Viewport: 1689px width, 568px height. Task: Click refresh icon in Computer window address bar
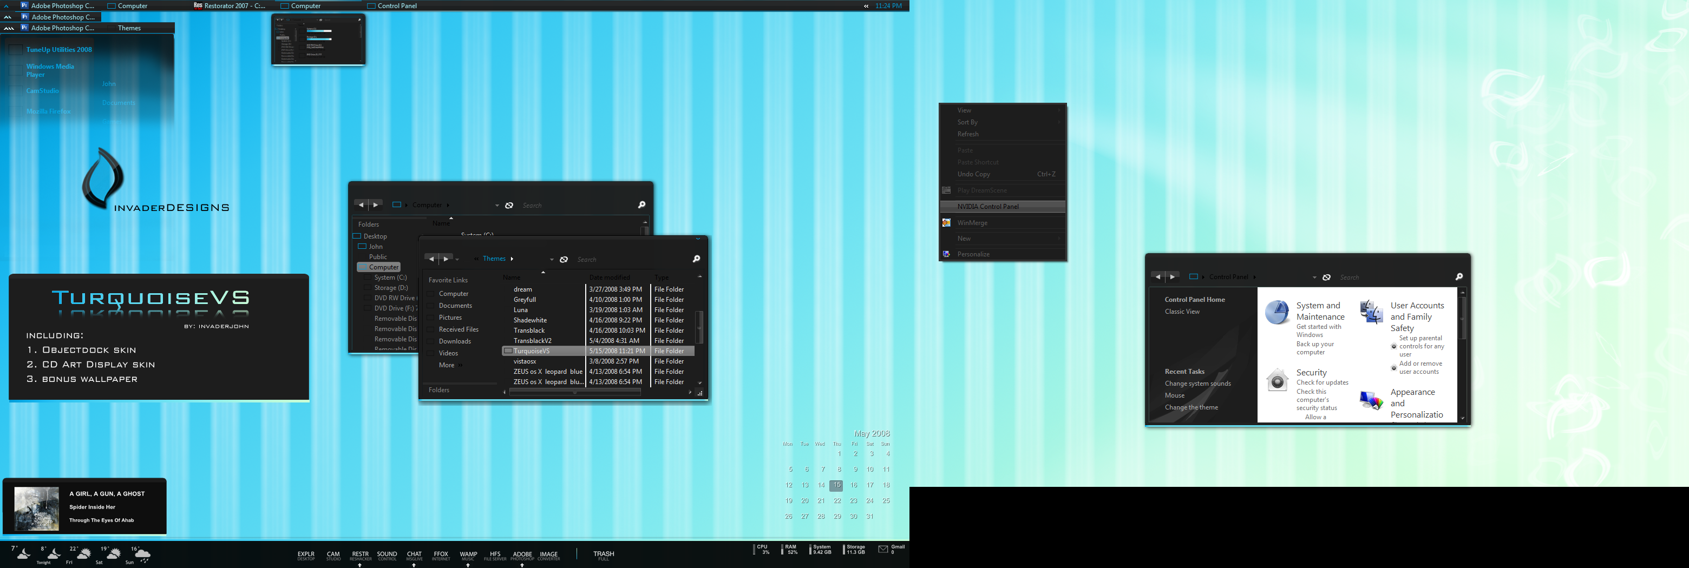pos(509,205)
